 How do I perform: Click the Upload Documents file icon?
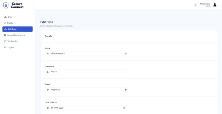[x=5, y=35]
